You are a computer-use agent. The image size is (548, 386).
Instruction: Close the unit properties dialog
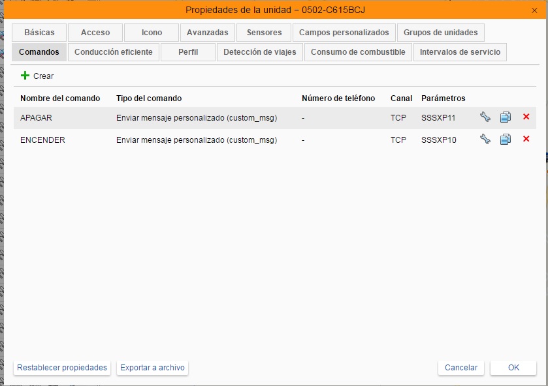click(x=534, y=10)
